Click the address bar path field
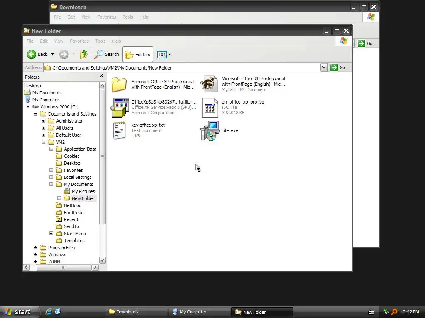This screenshot has width=425, height=318. [182, 67]
